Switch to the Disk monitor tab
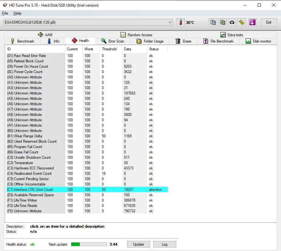Screen dimensions: 281x251 coord(258,41)
